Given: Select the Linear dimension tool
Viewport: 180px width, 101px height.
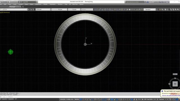Looking at the screenshot, I should point(95,10).
